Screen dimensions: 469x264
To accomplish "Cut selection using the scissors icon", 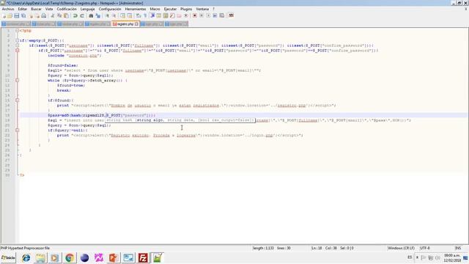I will point(52,15).
